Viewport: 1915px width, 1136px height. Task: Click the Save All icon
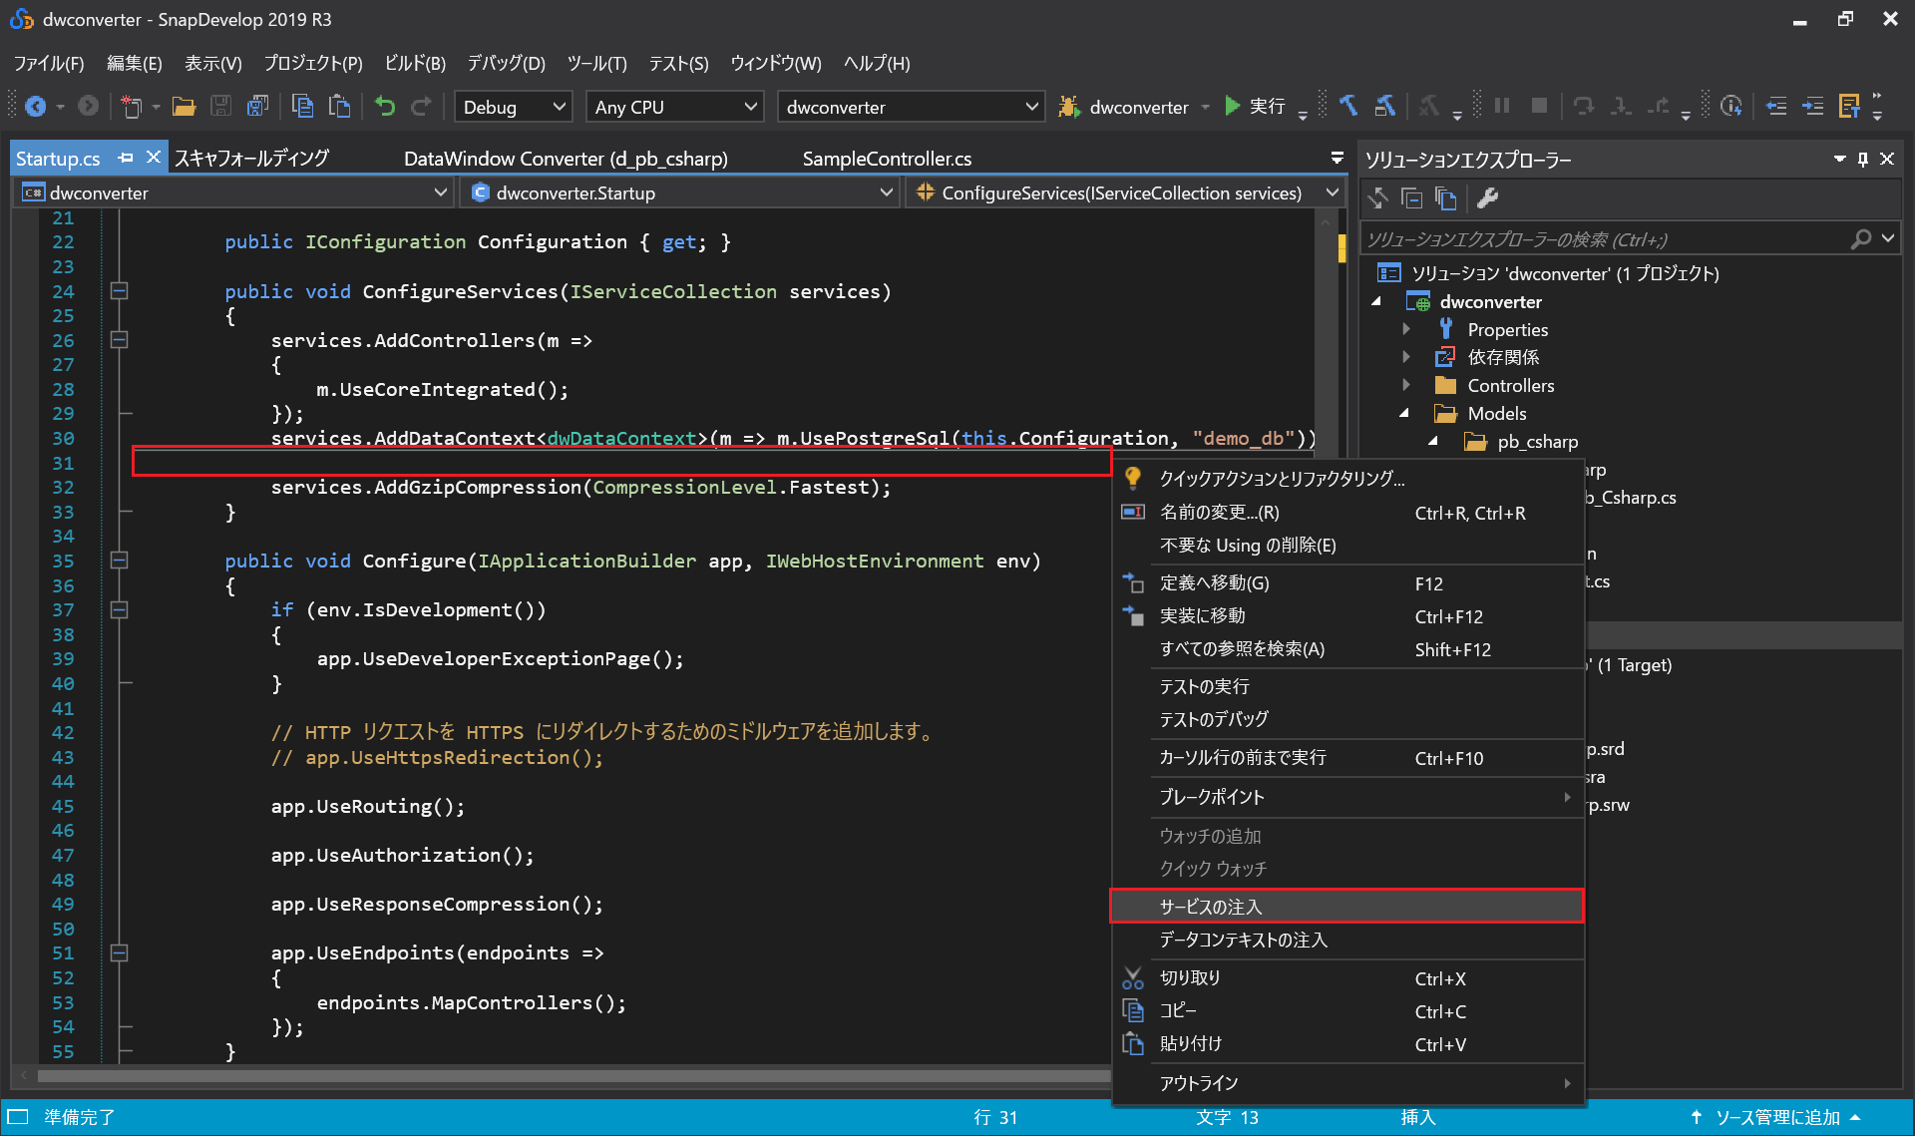tap(257, 107)
